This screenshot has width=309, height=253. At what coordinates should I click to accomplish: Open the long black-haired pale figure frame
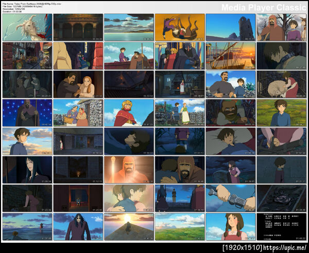tap(27, 170)
